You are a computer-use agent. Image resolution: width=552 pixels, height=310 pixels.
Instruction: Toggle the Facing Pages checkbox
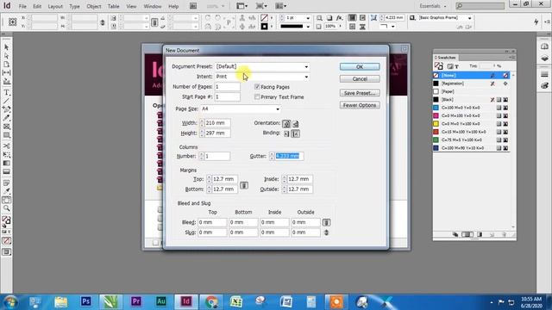click(x=257, y=86)
